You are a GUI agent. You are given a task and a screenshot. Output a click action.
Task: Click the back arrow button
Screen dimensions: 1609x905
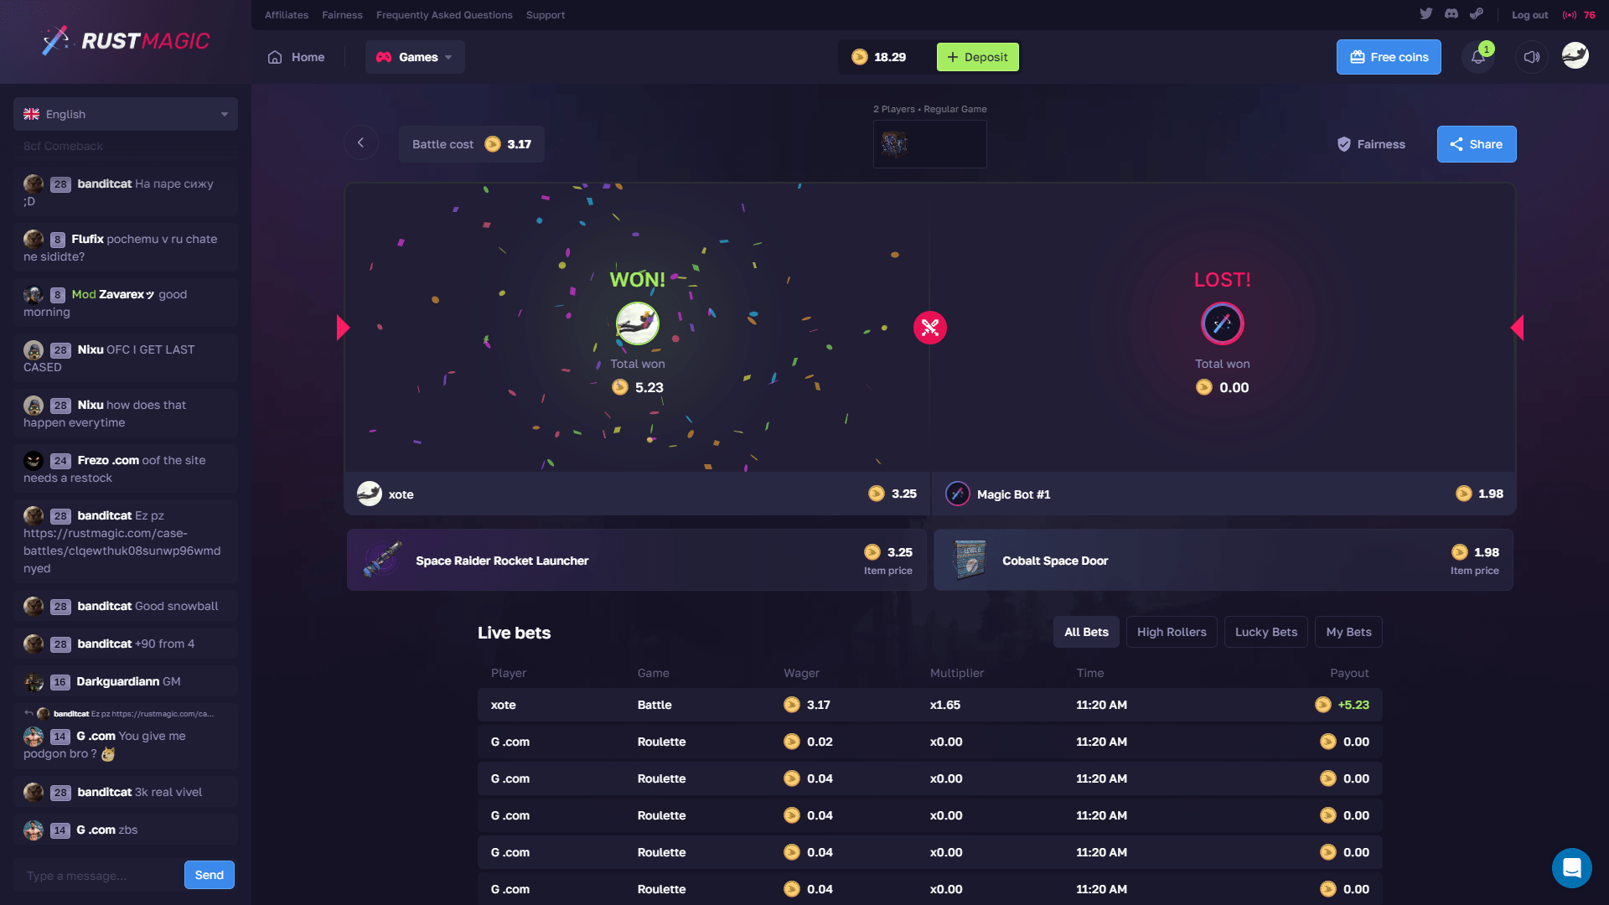click(361, 143)
